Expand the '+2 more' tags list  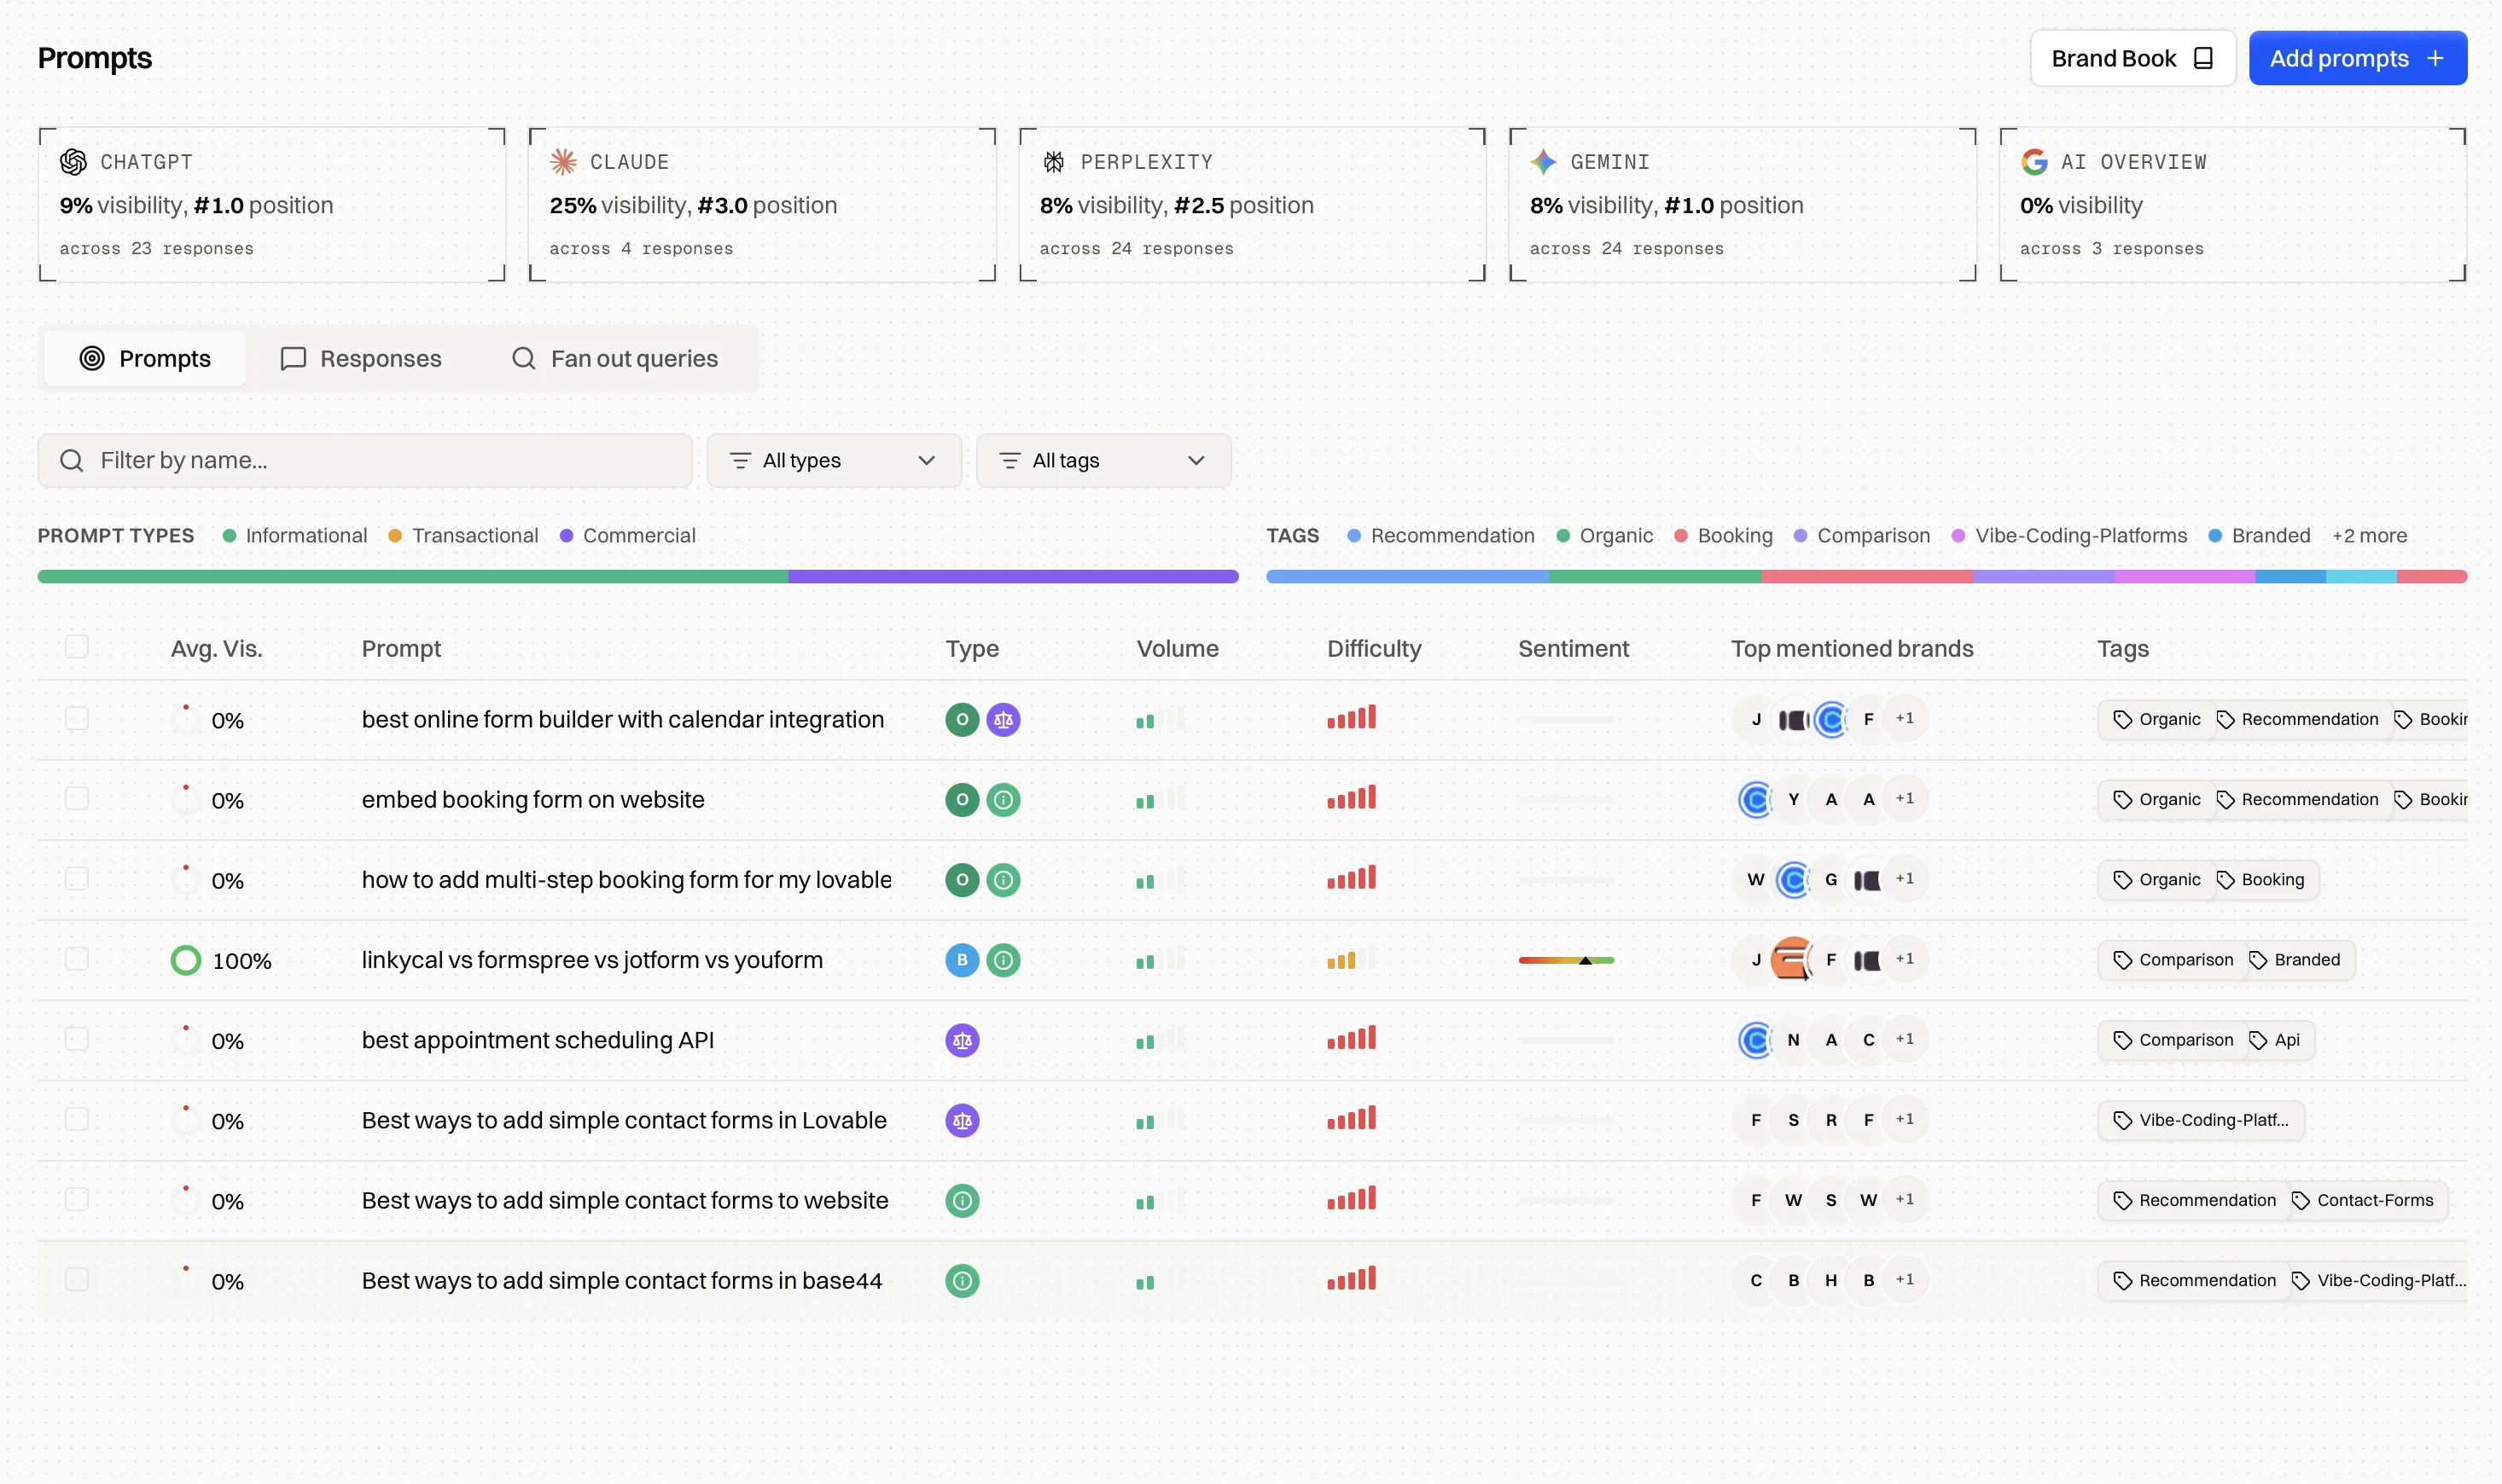coord(2369,535)
